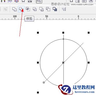Select the circle by its left outline
The image size is (96, 95).
(x=40, y=62)
